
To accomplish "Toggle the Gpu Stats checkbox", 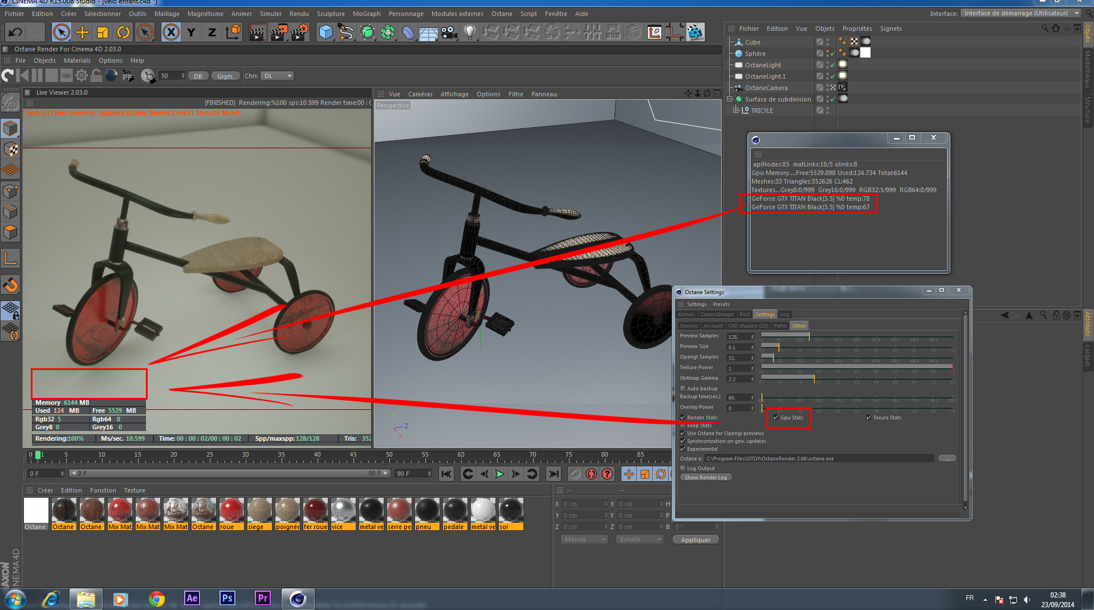I will click(x=776, y=417).
